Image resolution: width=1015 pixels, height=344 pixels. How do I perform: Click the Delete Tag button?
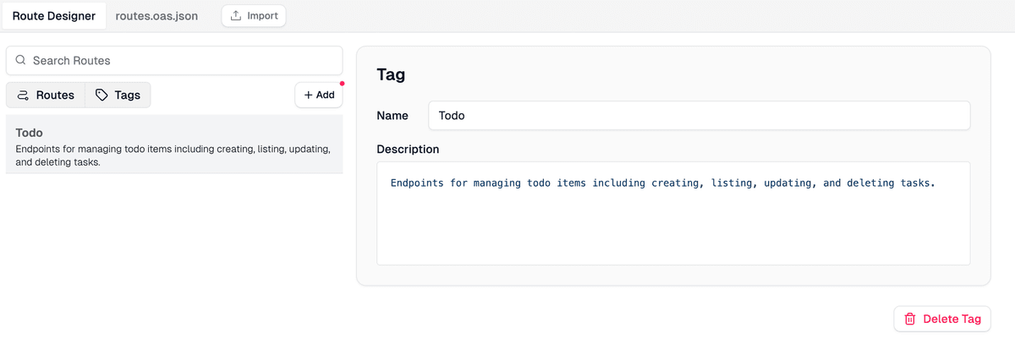point(941,319)
